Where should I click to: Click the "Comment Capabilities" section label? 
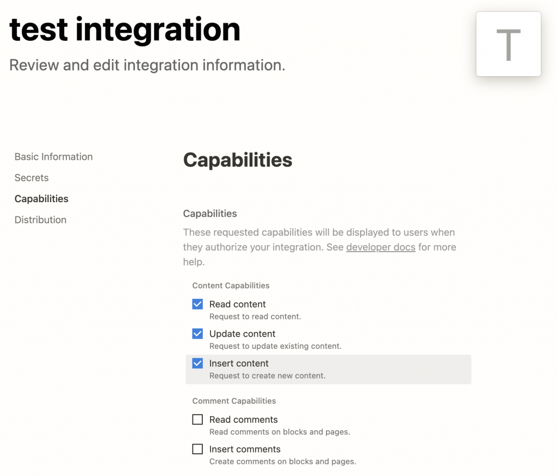[234, 401]
